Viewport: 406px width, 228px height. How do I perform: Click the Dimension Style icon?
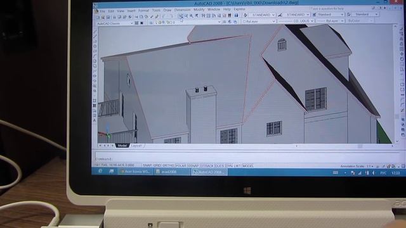[x=280, y=15]
